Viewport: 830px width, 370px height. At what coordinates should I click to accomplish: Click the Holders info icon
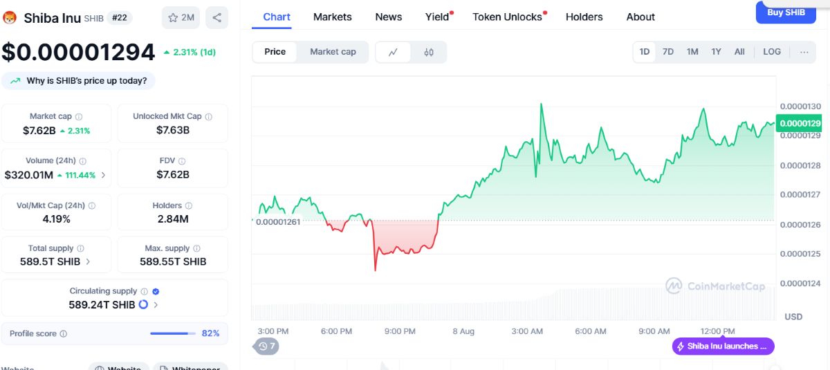click(x=189, y=206)
